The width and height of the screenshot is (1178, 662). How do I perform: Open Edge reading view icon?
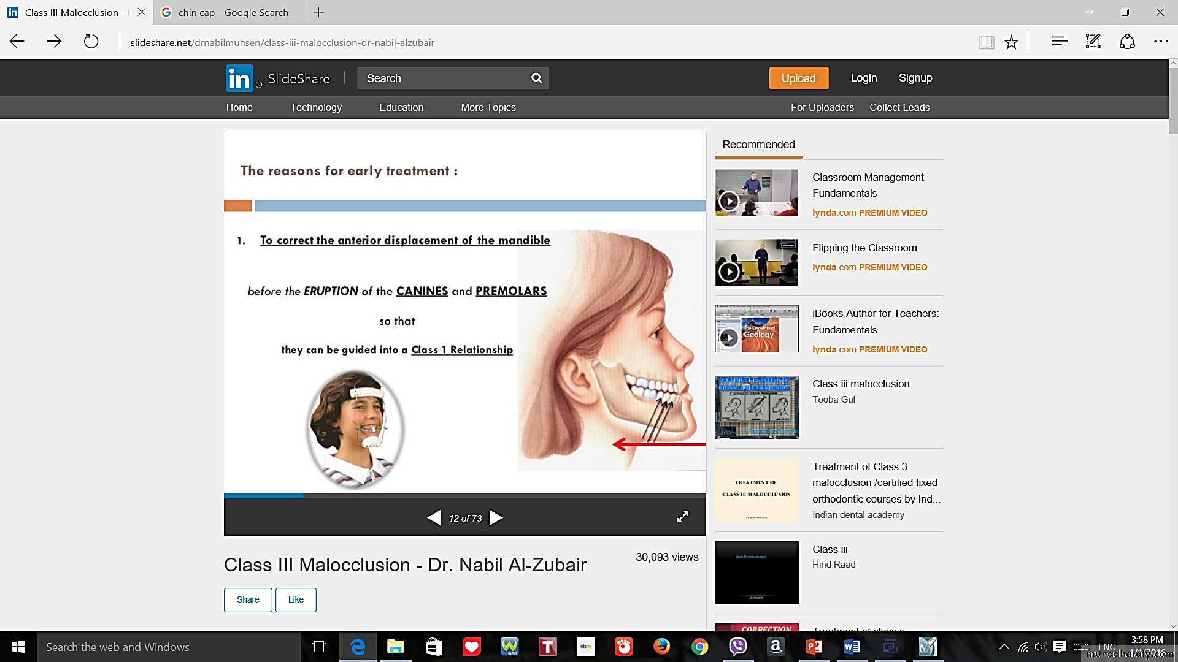click(x=986, y=42)
